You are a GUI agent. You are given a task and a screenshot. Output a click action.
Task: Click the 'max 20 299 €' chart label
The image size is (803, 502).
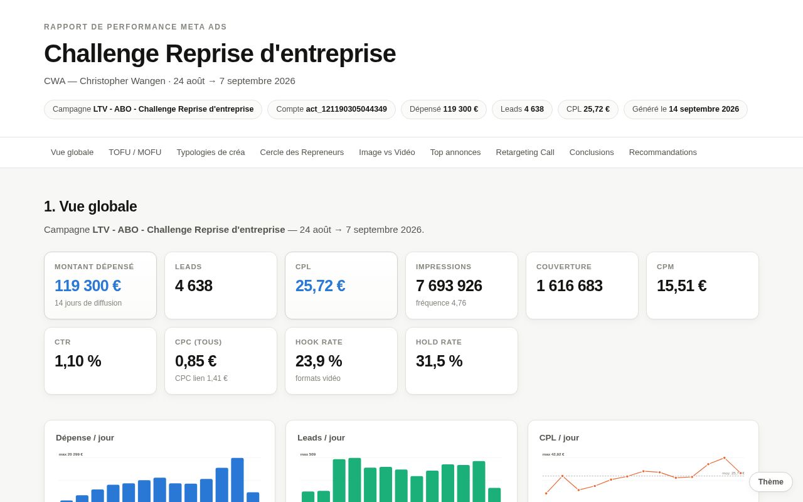point(71,454)
